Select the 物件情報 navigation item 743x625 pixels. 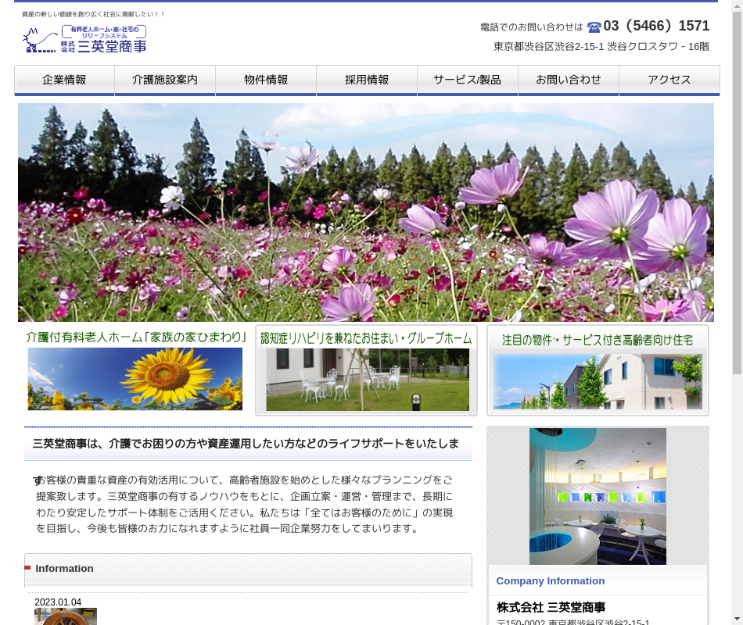coord(266,80)
